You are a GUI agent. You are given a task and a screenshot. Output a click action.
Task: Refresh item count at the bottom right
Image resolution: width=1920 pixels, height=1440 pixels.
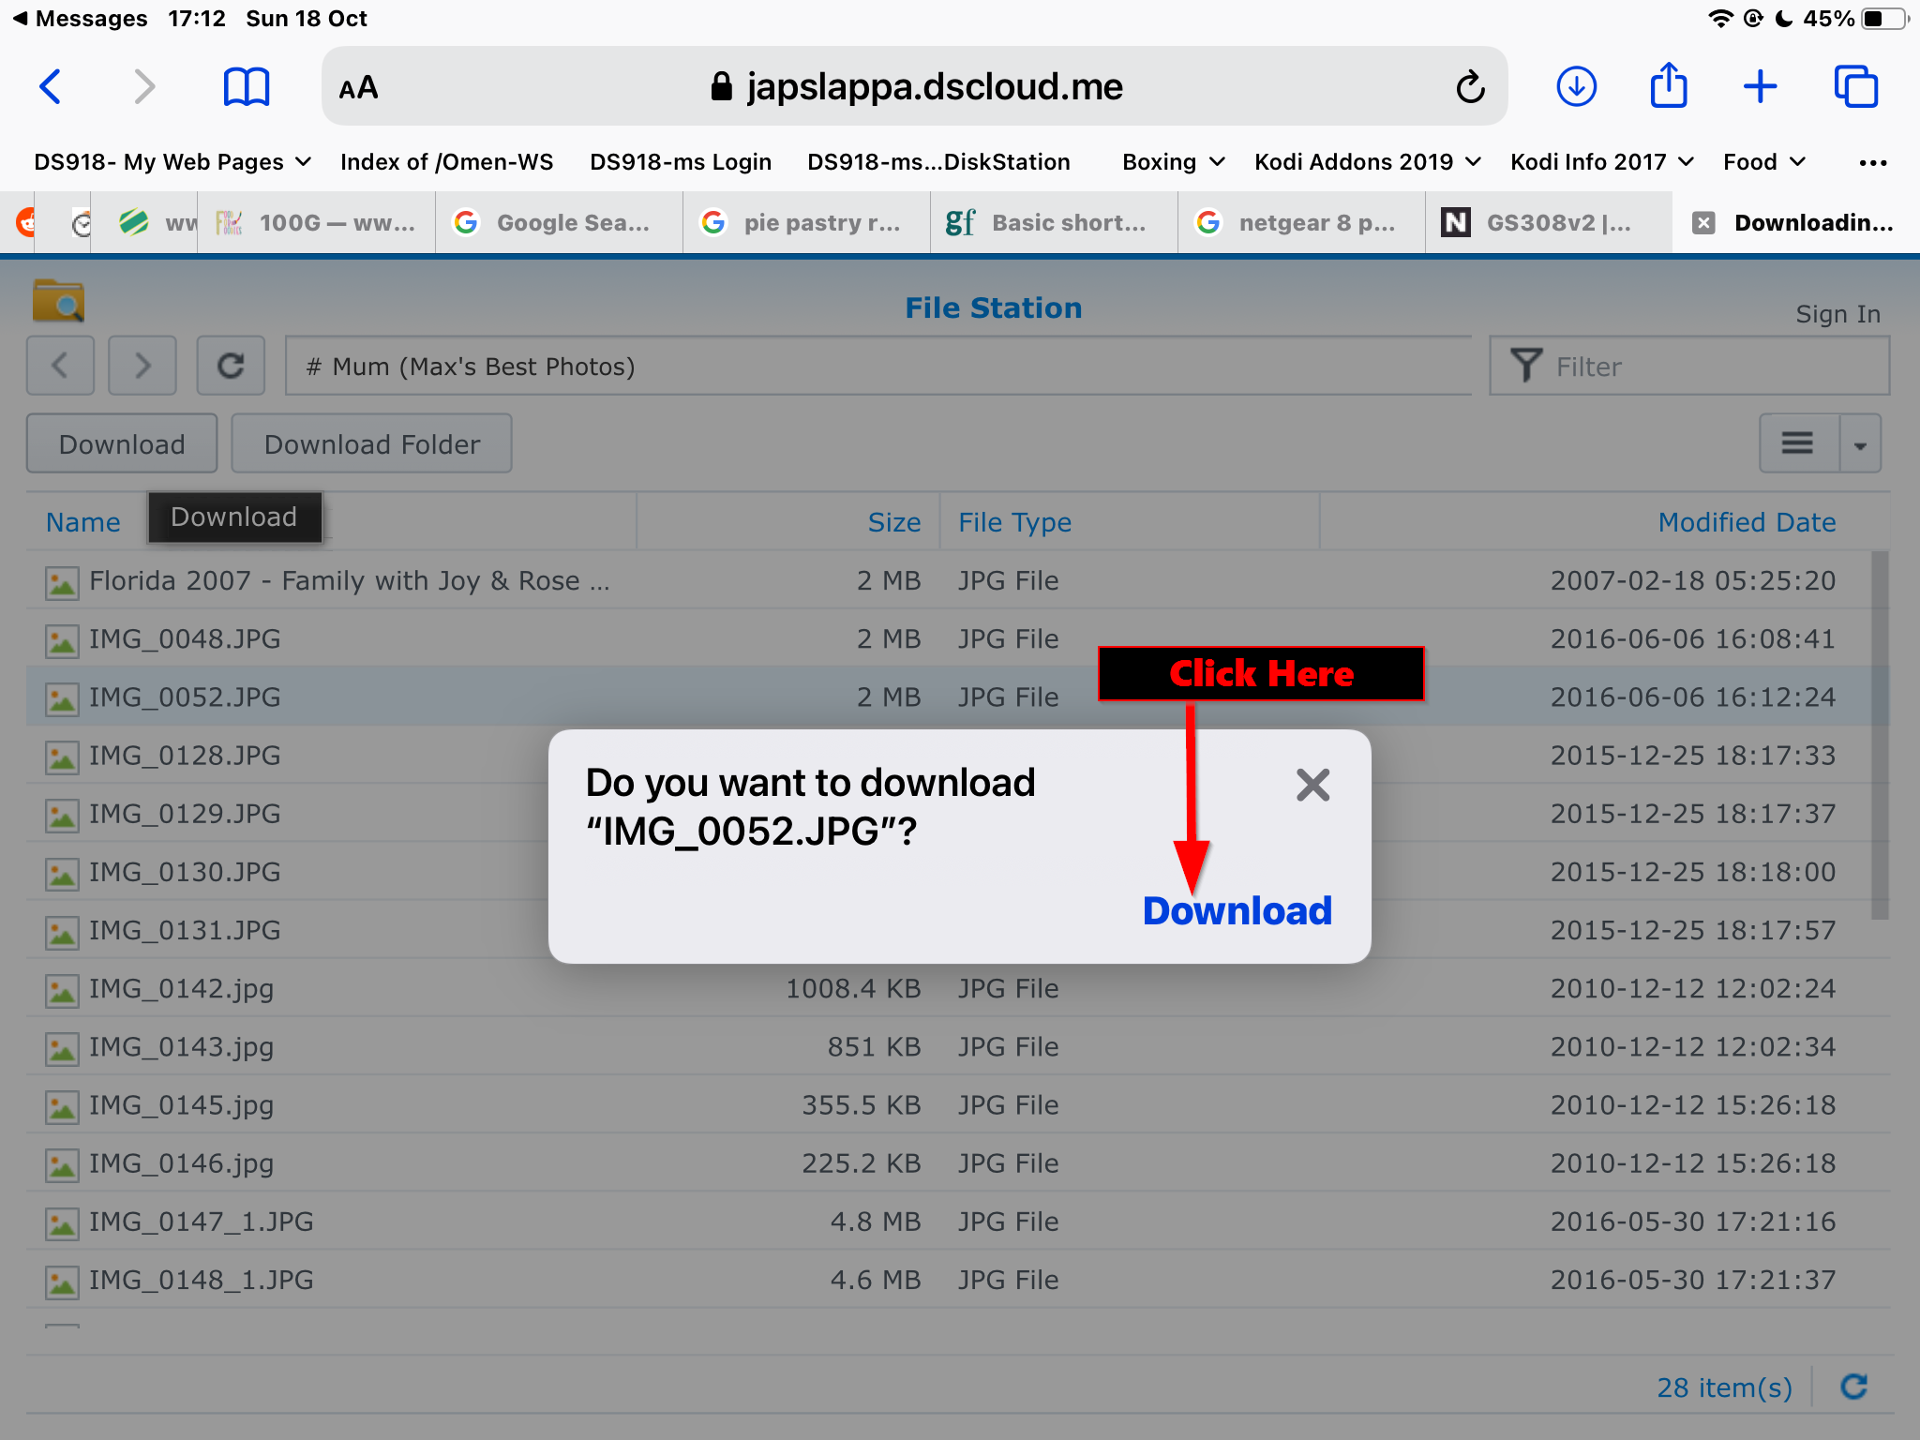click(x=1854, y=1387)
